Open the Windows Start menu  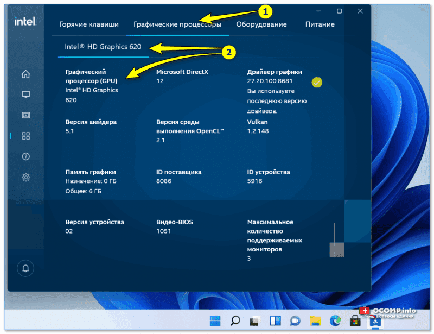(215, 321)
